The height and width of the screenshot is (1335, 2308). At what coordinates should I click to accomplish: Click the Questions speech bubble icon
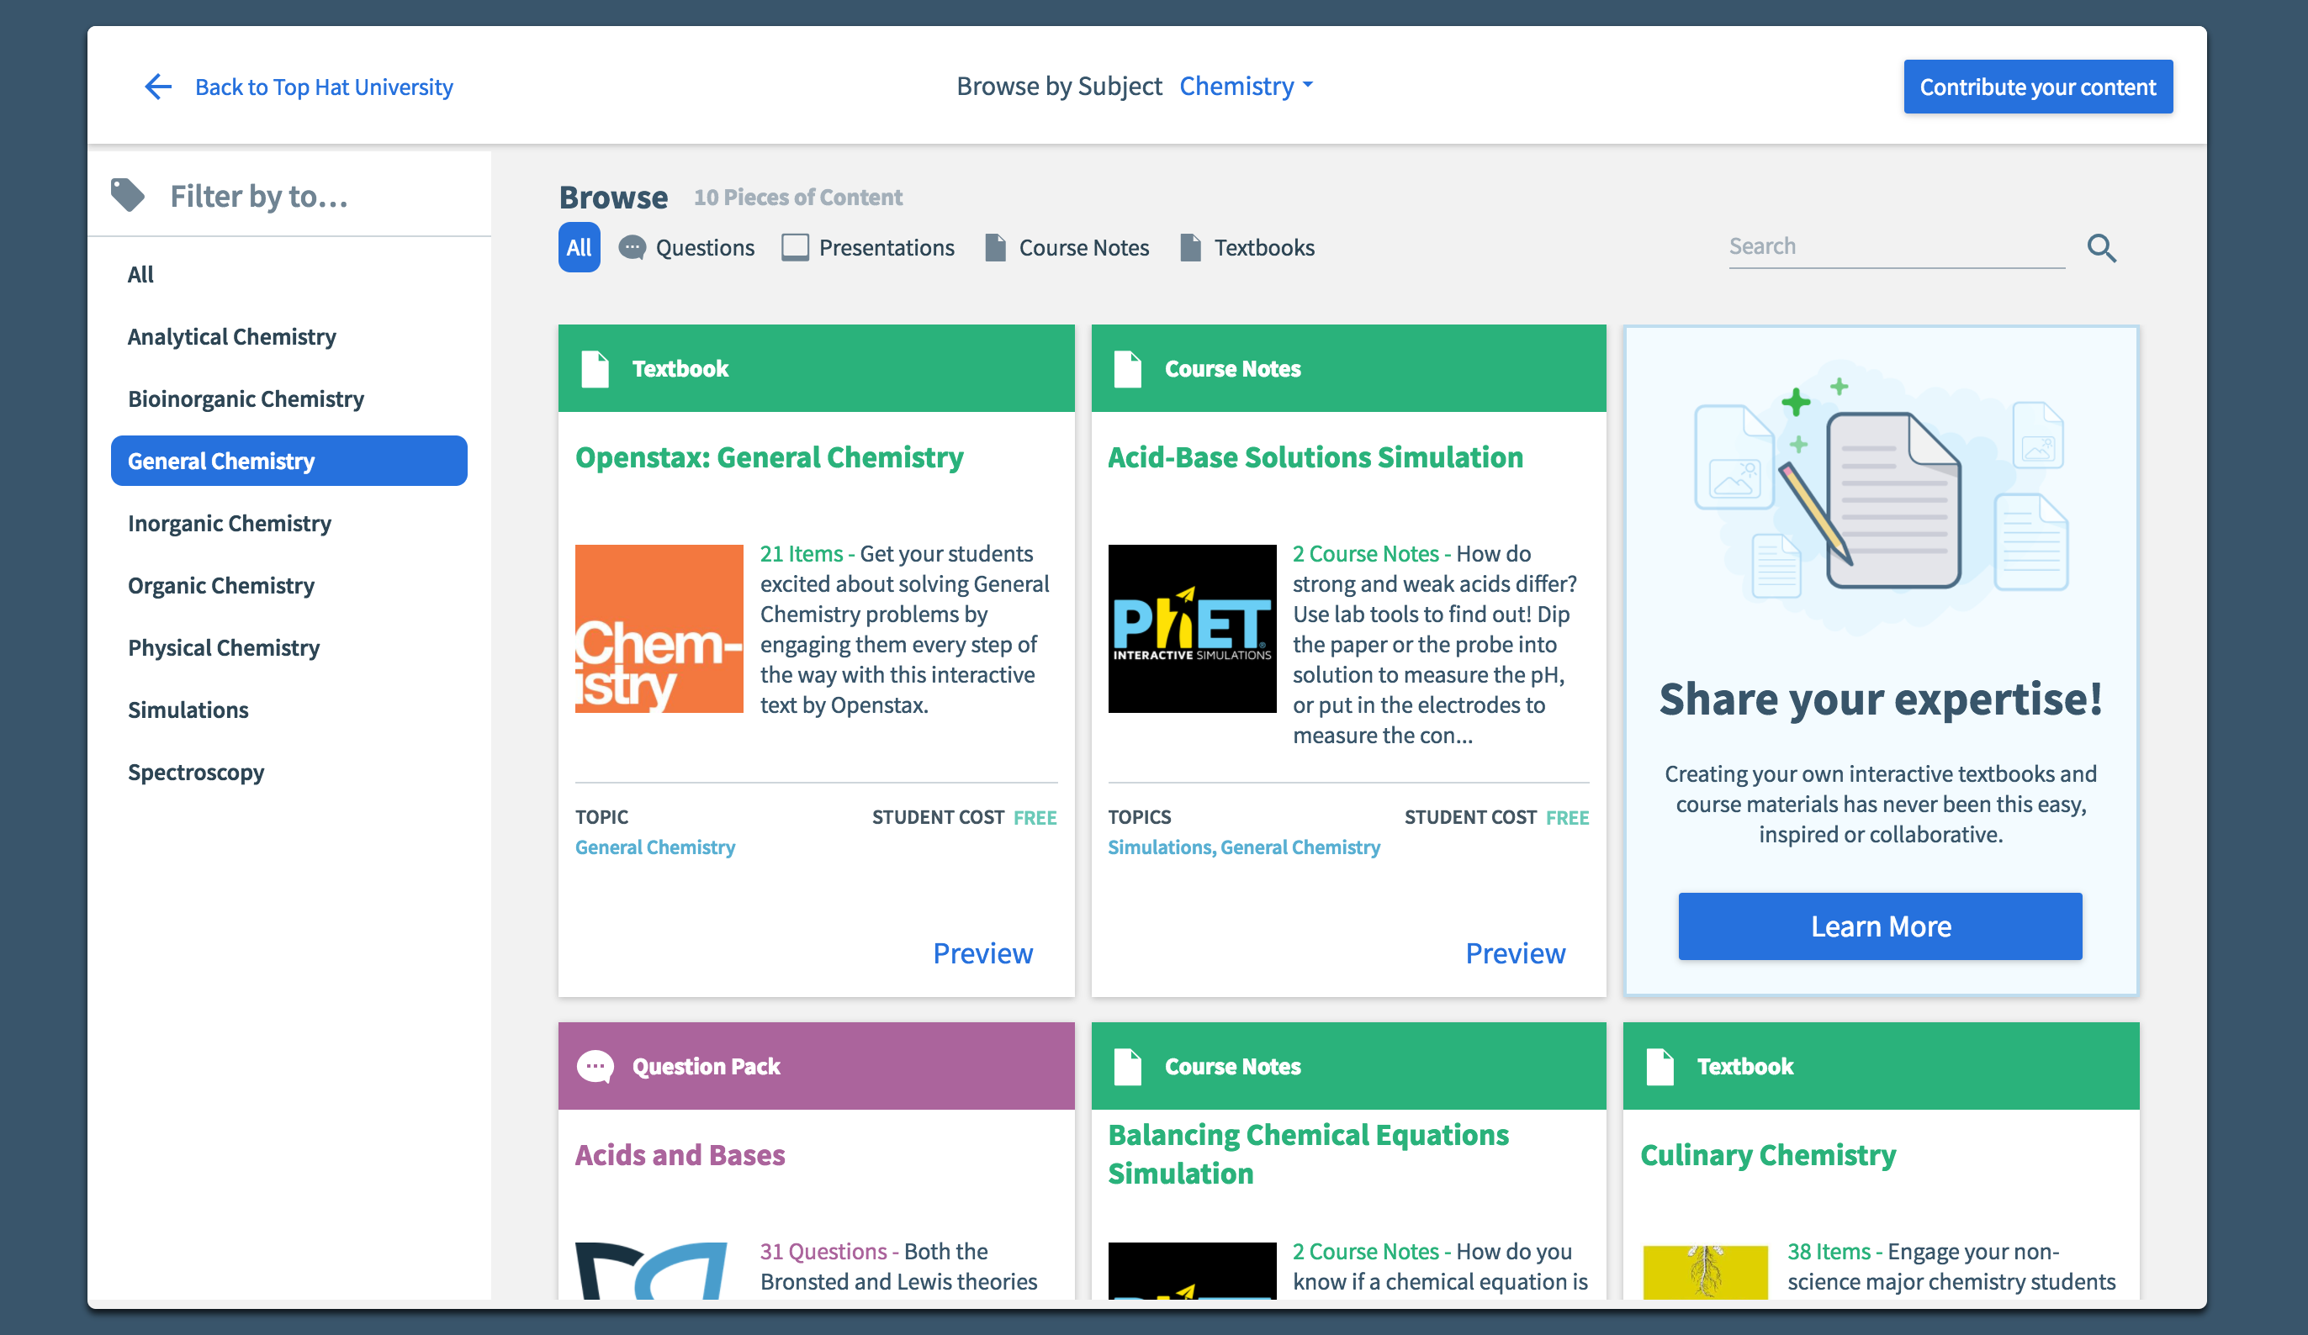click(632, 248)
